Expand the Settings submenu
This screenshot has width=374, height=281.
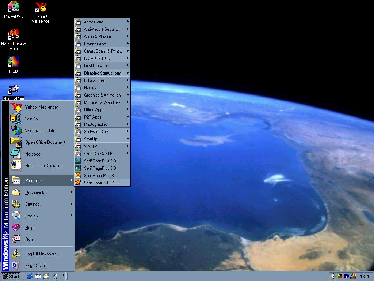pos(42,204)
